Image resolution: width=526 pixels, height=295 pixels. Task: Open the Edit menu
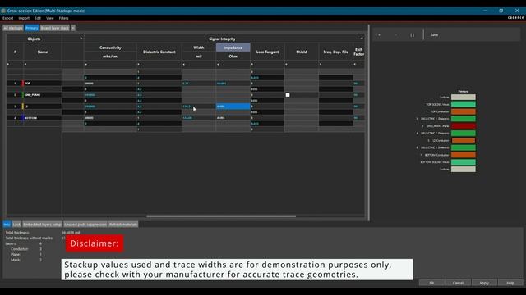pos(38,18)
